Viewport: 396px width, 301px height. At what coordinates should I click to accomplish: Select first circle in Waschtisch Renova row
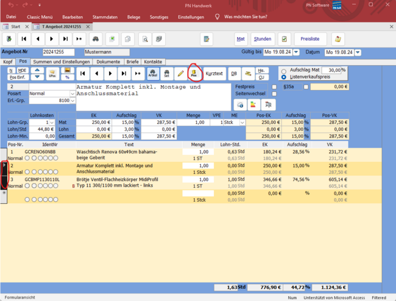[x=27, y=158]
